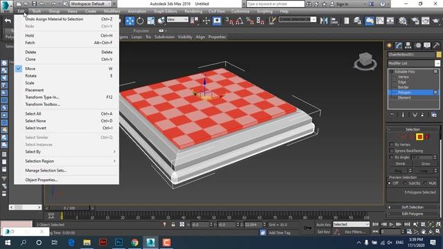Screen dimensions: 443x249
Task: Toggle Selection Lock padlock icon
Action: (173, 224)
